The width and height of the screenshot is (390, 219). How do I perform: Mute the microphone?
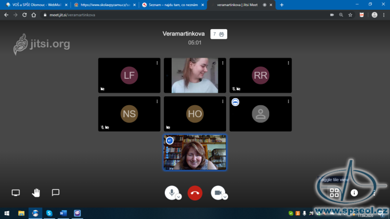[x=171, y=192]
